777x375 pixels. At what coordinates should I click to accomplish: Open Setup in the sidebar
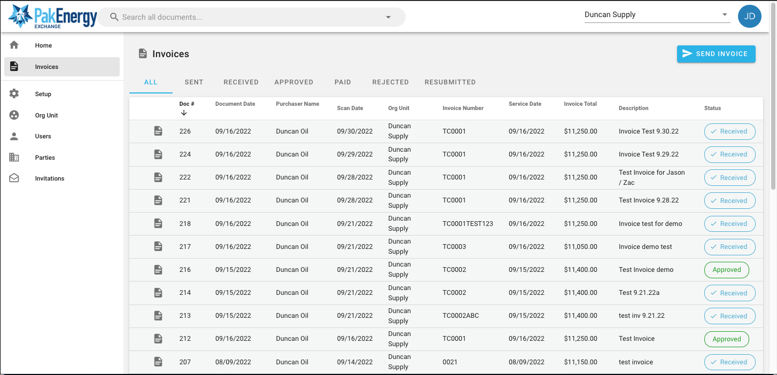[x=62, y=94]
